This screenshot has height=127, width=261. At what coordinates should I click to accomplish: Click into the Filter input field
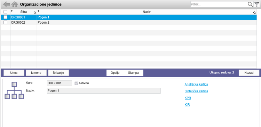(219, 5)
